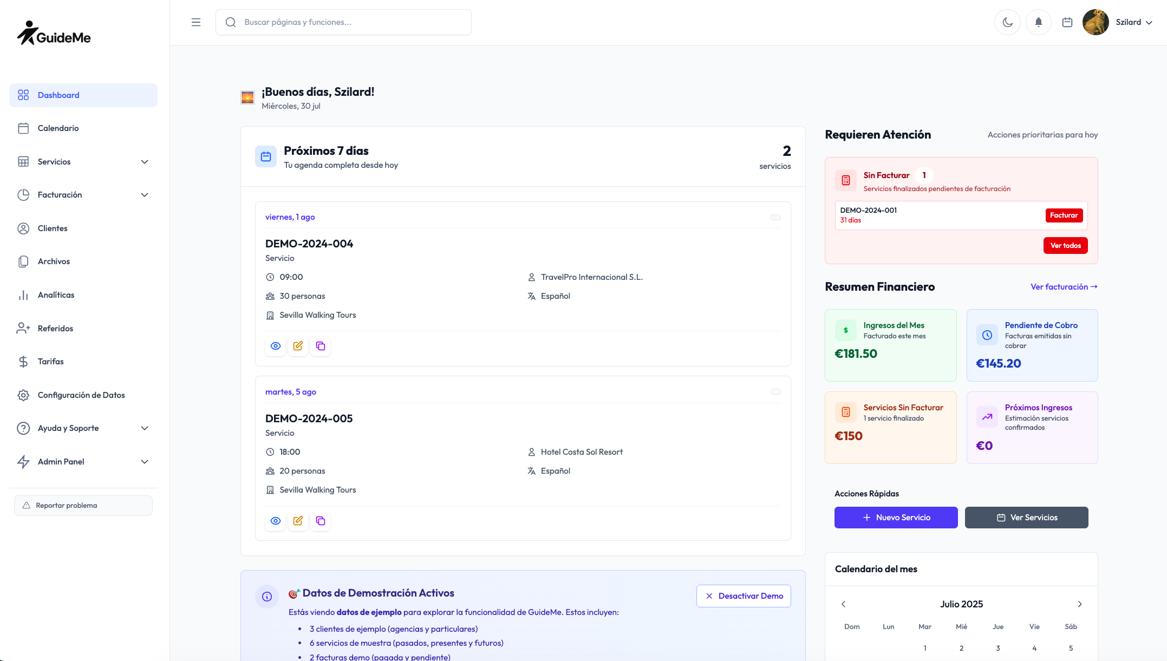Click Próximos Ingresos trend icon

point(987,417)
